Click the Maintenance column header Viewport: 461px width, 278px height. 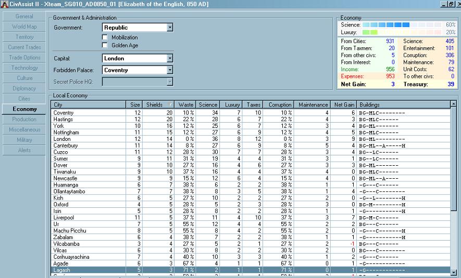pyautogui.click(x=313, y=104)
